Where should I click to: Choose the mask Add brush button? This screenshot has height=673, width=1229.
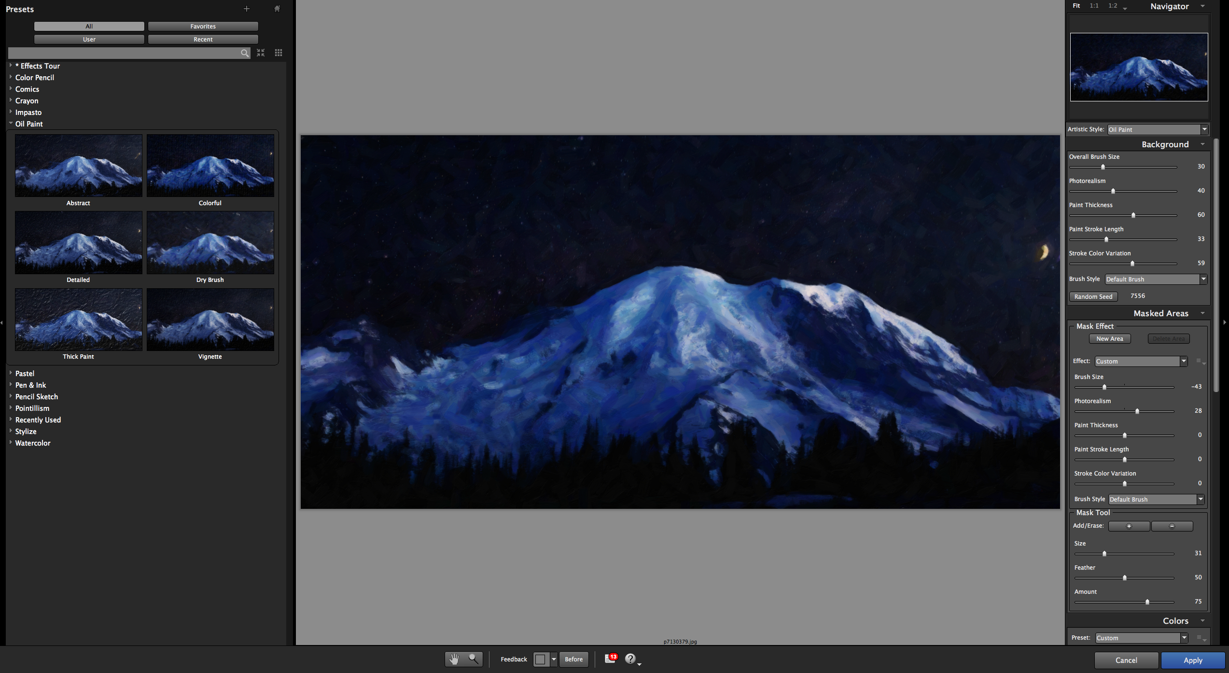click(1129, 526)
